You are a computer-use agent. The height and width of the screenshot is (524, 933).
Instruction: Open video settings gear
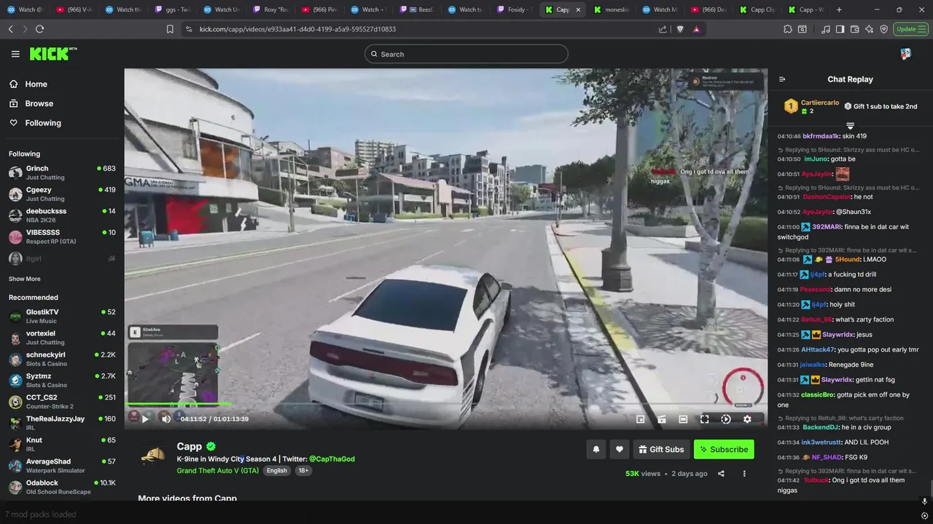tap(747, 419)
